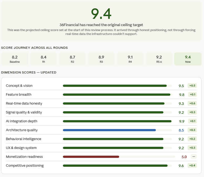Viewport: 204px width, 177px height.
Task: Click the AI integration depth label
Action: (21, 121)
